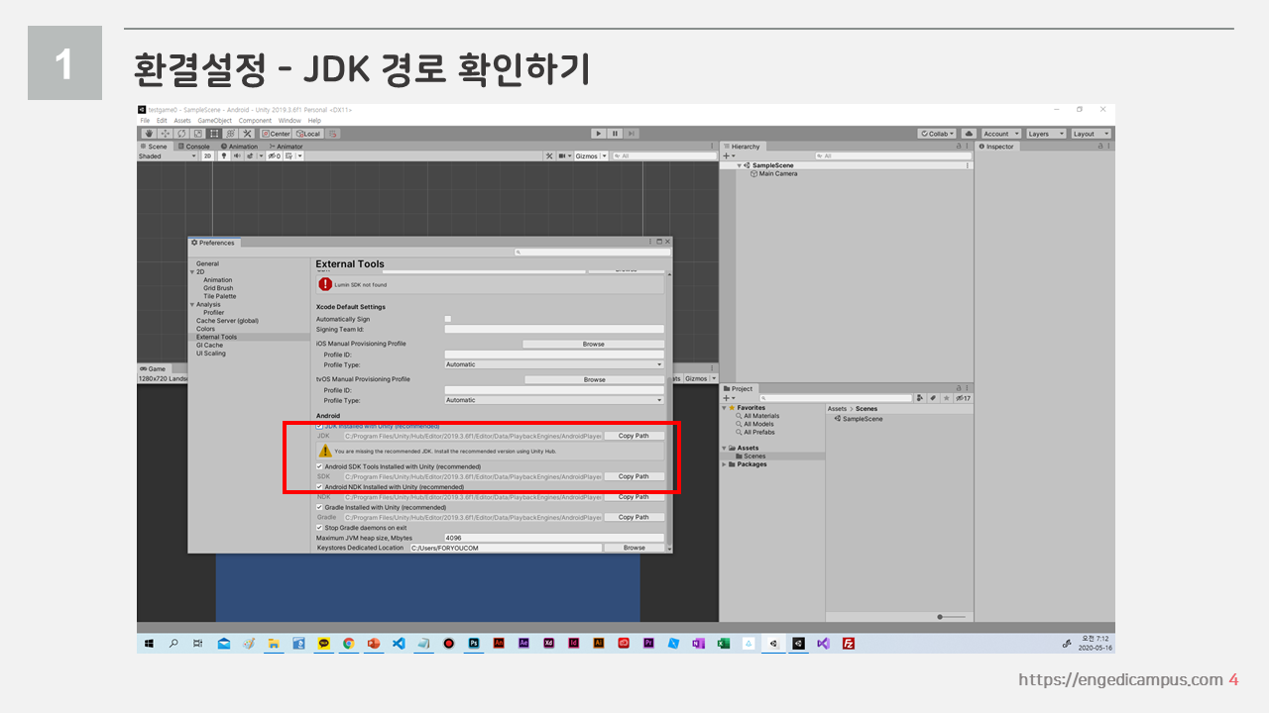Click the Play button
This screenshot has height=713, width=1269.
(599, 133)
